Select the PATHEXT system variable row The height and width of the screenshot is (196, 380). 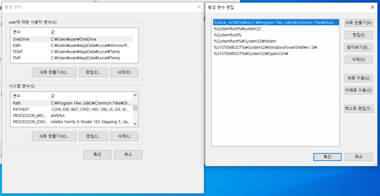pos(72,109)
